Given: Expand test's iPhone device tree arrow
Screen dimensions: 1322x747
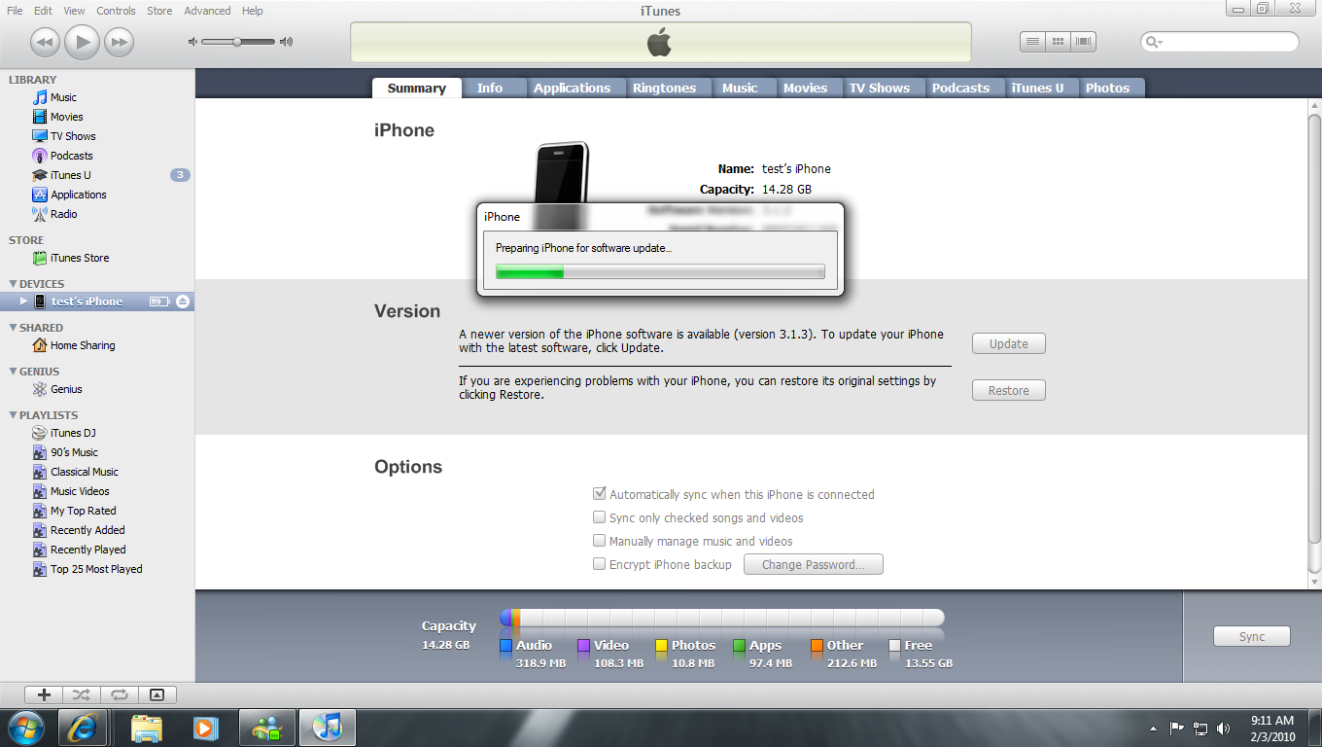Looking at the screenshot, I should click(24, 302).
